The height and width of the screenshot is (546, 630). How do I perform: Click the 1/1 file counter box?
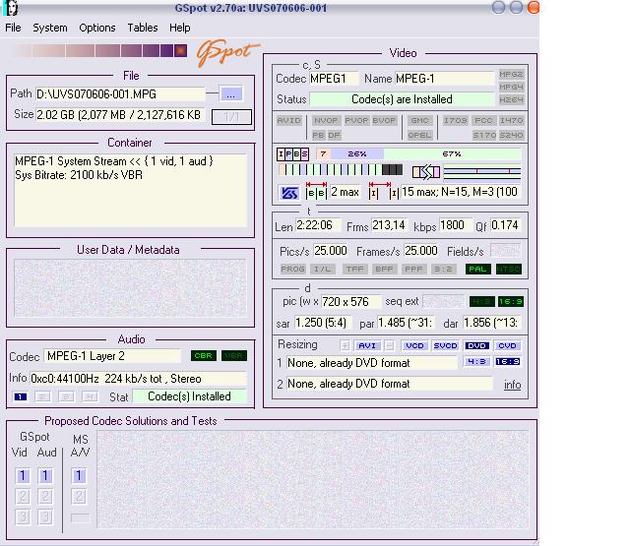232,117
